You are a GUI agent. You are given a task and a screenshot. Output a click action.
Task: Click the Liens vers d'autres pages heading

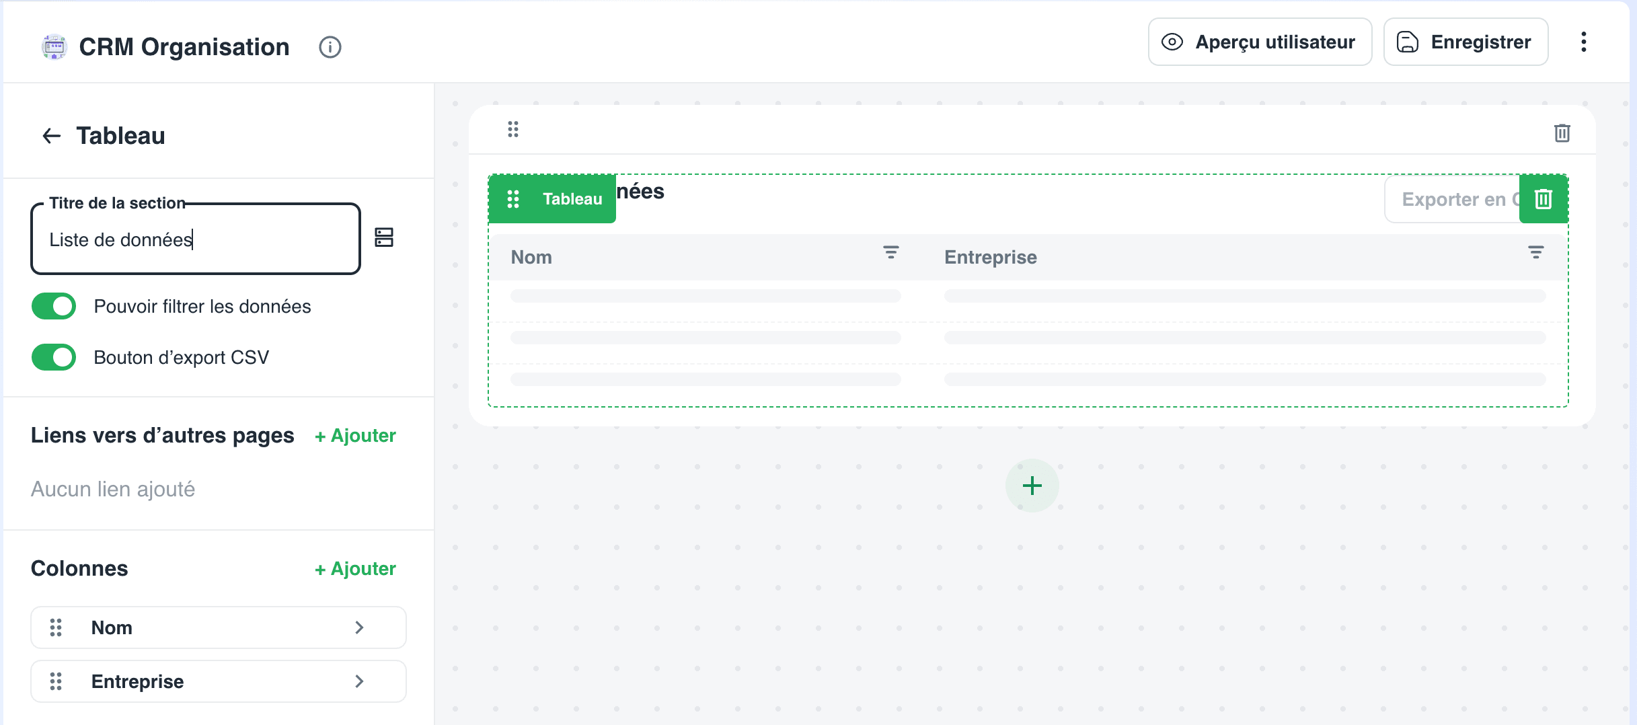[163, 435]
